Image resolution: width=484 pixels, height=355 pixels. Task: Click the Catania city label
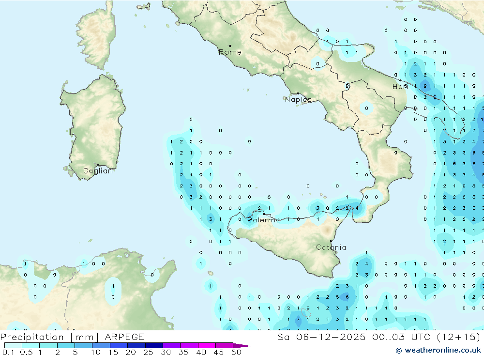[331, 247]
